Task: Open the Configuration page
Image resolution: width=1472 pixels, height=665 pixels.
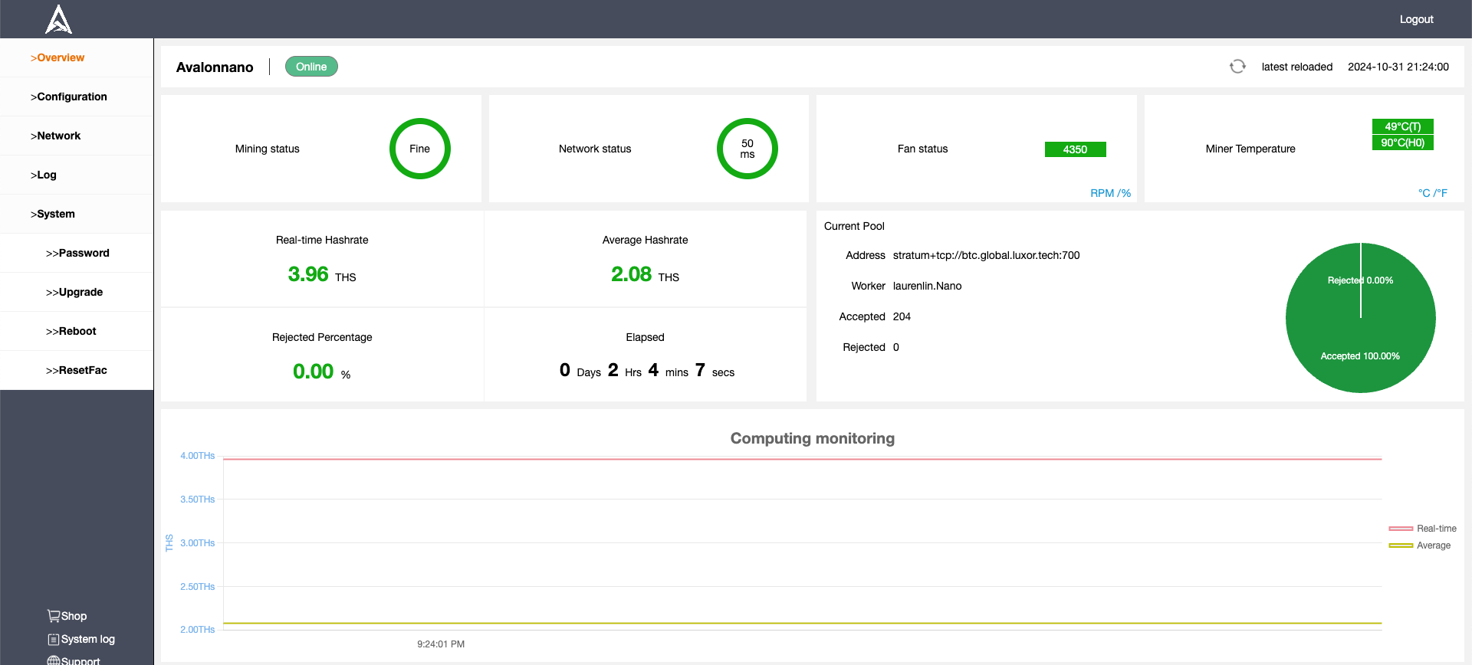Action: point(77,97)
